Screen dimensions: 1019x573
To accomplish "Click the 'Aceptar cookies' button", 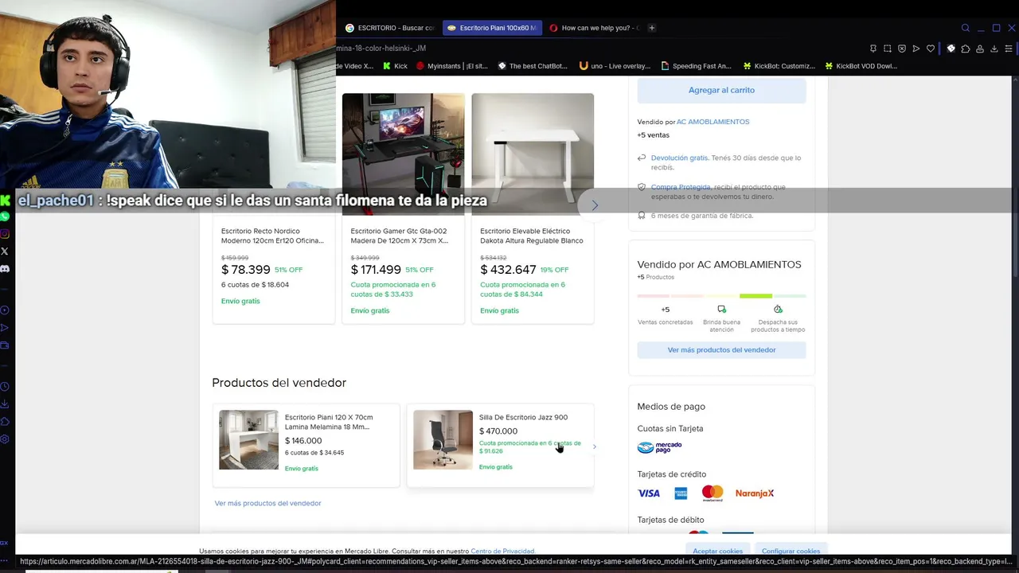I will pyautogui.click(x=717, y=551).
